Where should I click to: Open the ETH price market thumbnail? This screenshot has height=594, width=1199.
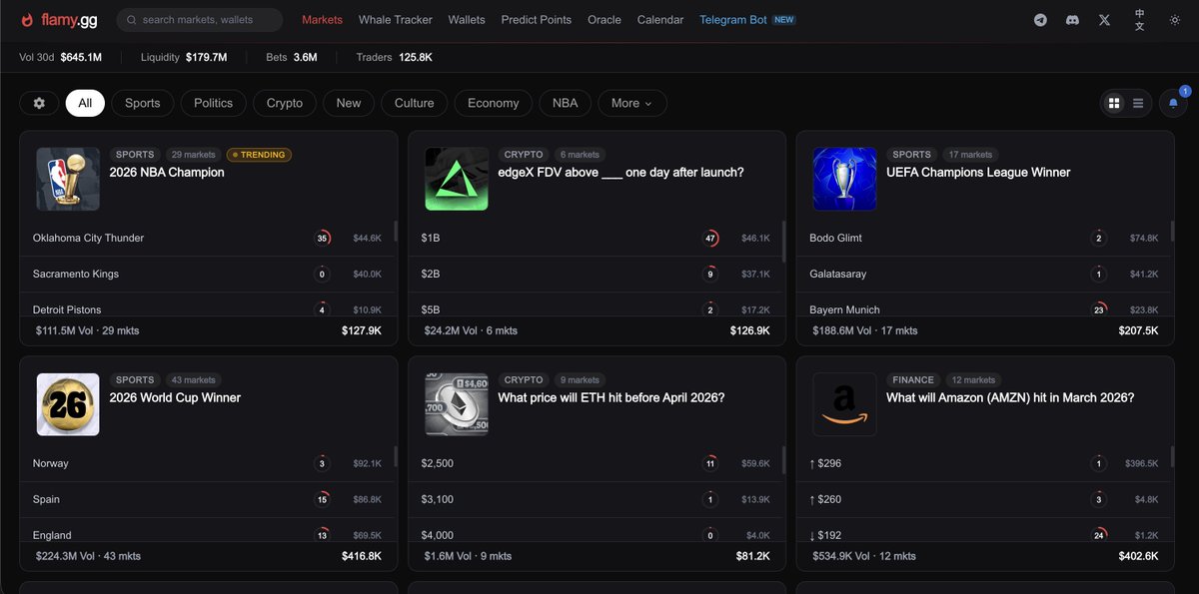[457, 404]
